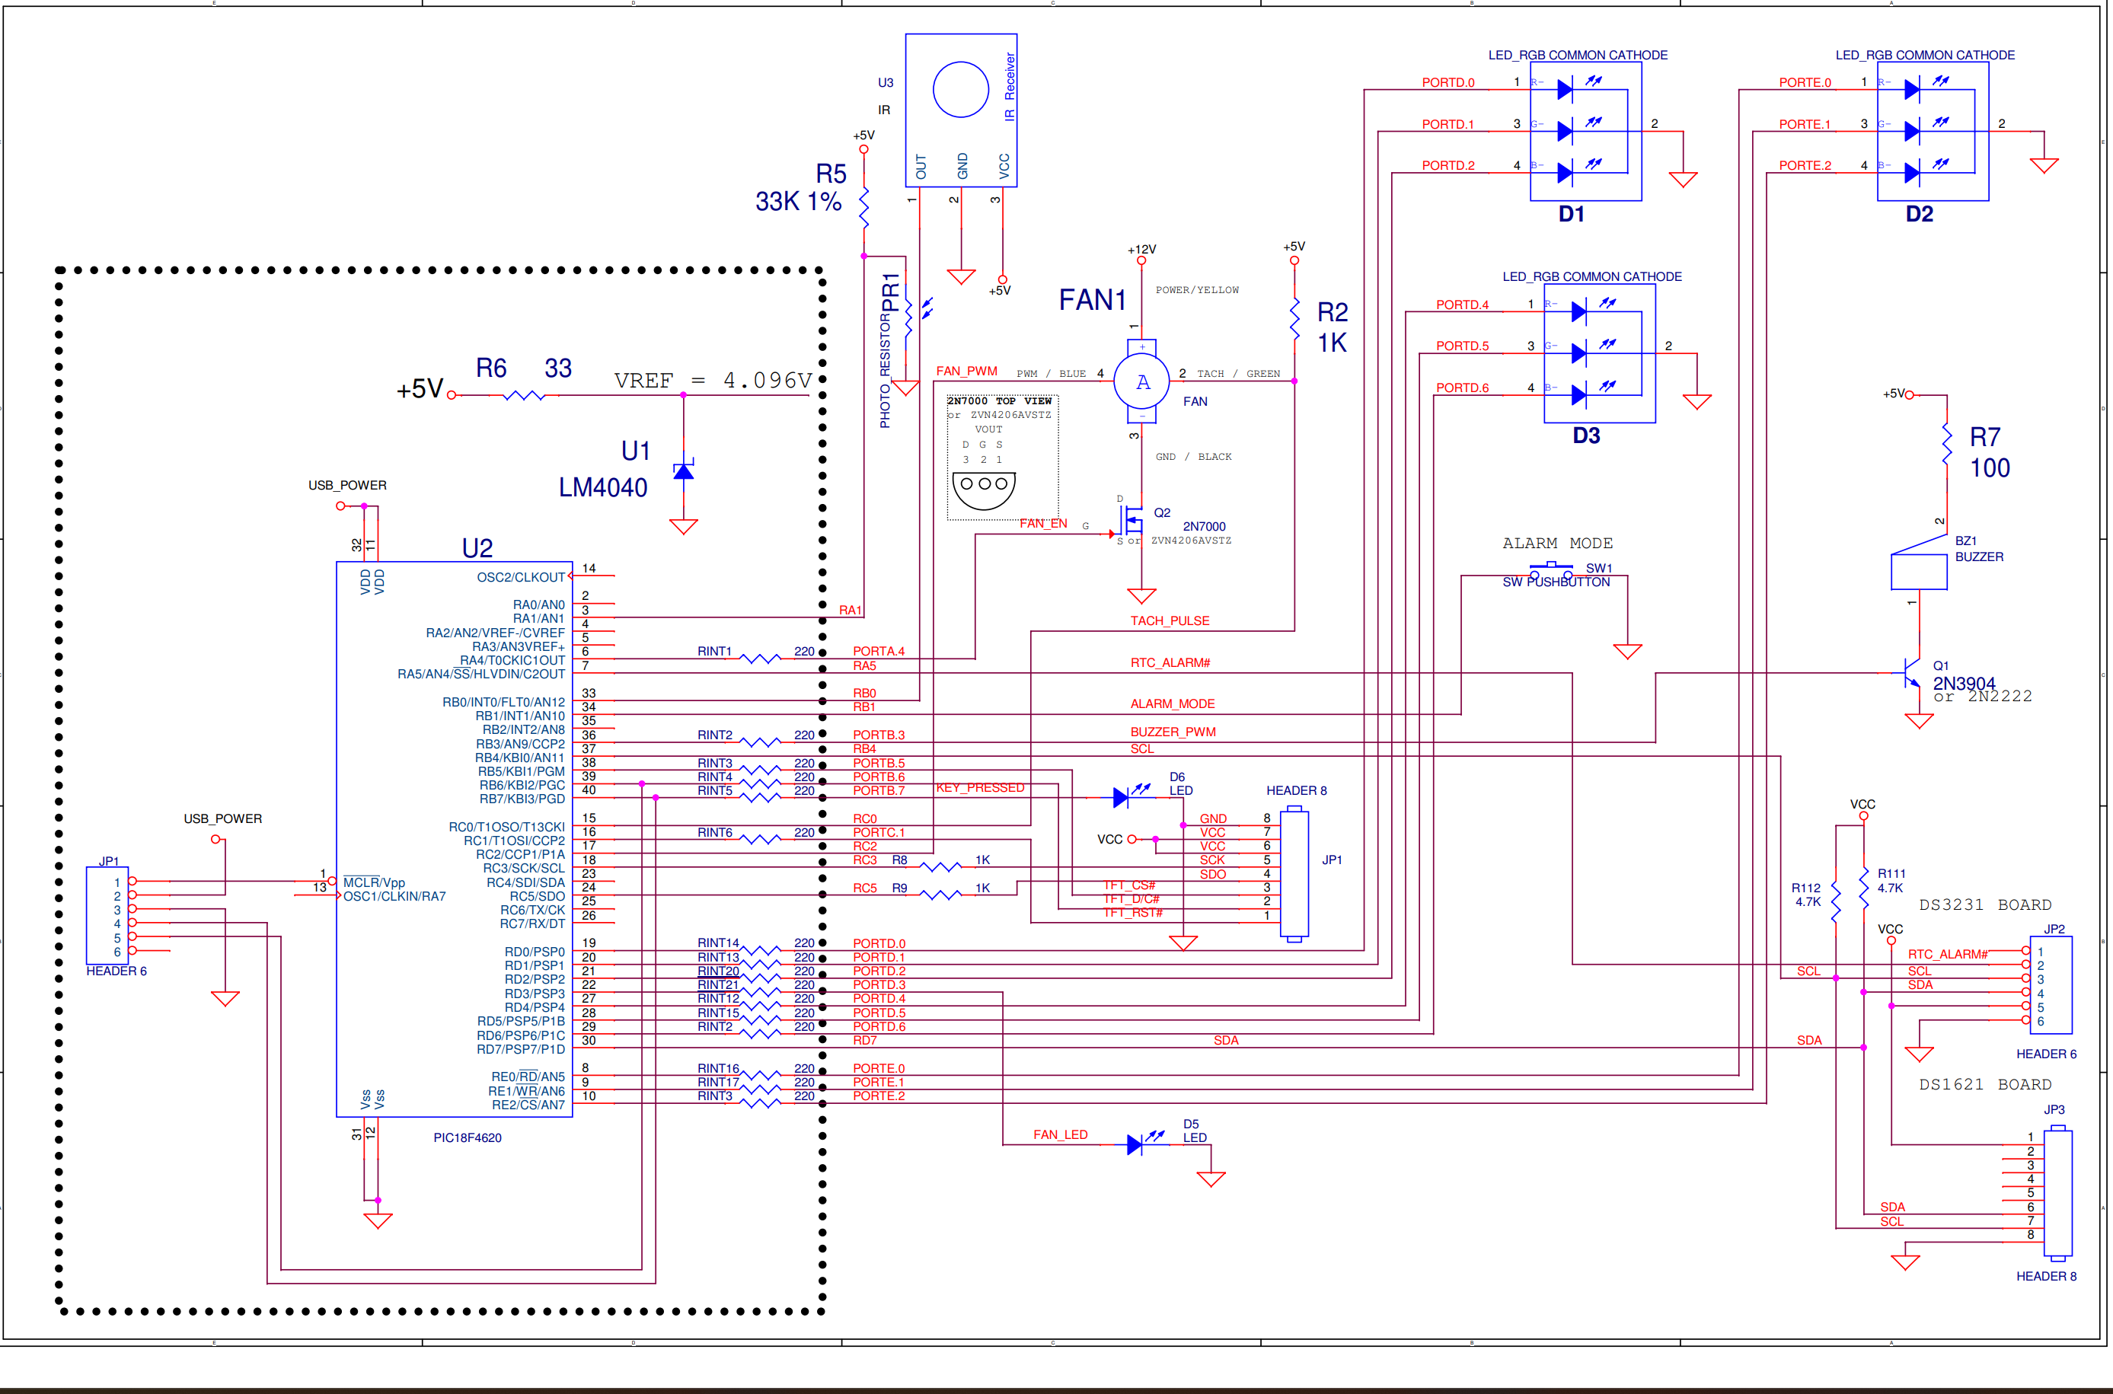This screenshot has height=1394, width=2113.
Task: Select the 'DS1621 BOARD' annotation
Action: pos(1985,1085)
